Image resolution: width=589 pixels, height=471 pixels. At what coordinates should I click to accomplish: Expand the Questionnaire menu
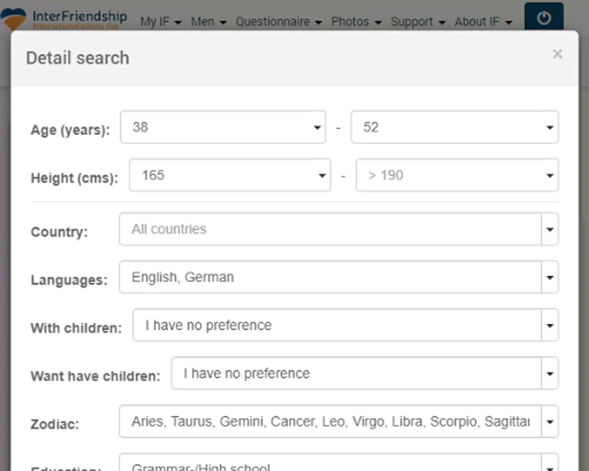click(x=279, y=22)
